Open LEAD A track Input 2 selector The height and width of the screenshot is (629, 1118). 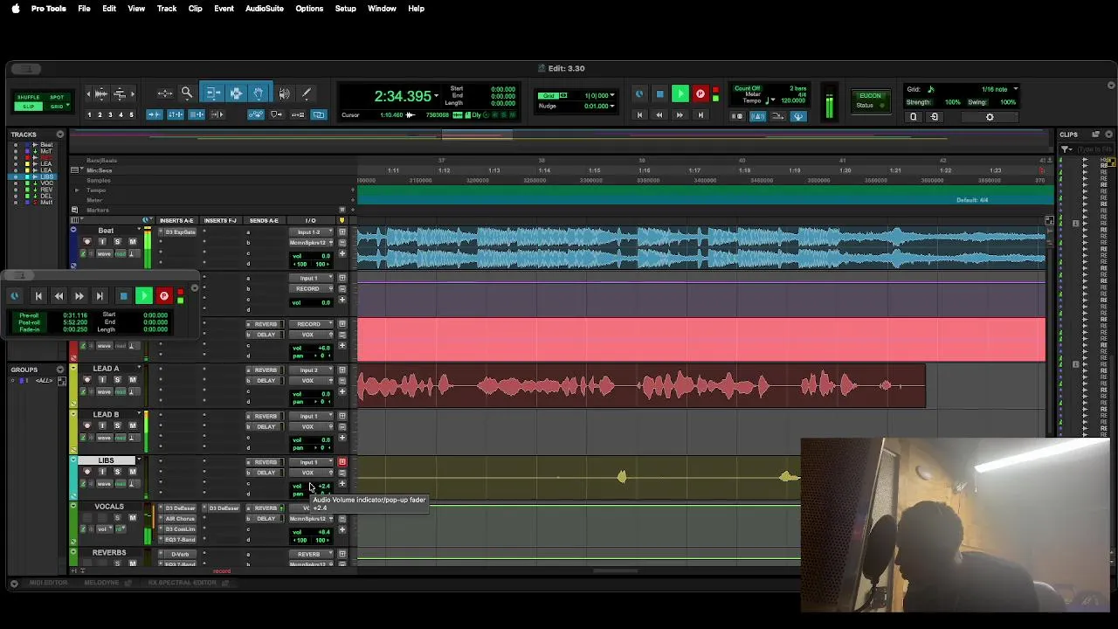tap(311, 370)
